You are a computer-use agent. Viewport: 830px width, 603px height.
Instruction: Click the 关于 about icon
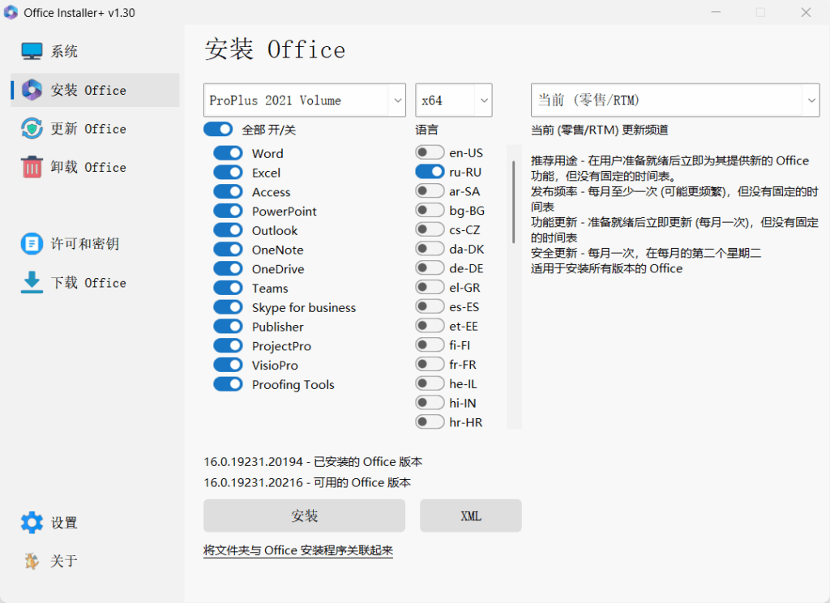pos(30,561)
